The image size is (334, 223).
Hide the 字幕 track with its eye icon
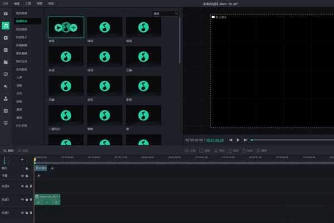pos(22,176)
